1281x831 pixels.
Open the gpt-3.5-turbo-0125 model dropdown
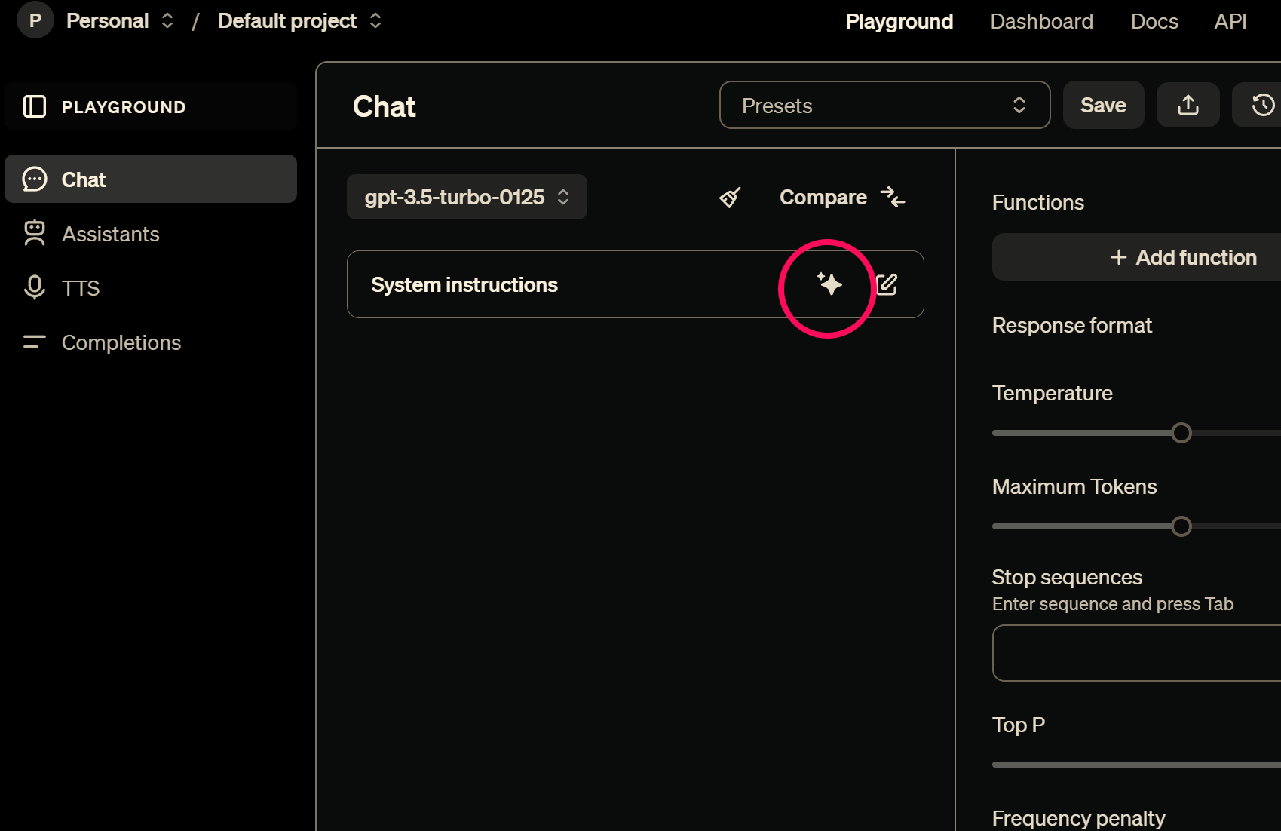click(467, 198)
